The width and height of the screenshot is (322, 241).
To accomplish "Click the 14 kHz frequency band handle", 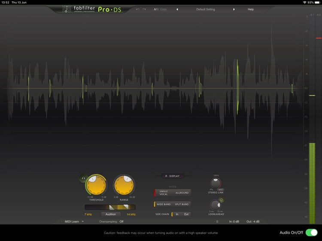I will (126, 207).
